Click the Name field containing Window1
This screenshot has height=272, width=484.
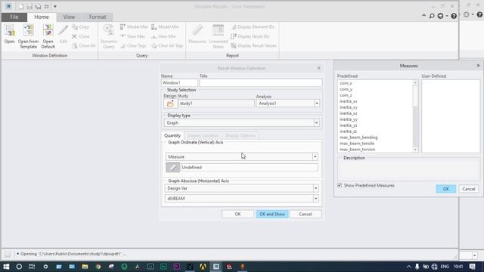[x=179, y=82]
